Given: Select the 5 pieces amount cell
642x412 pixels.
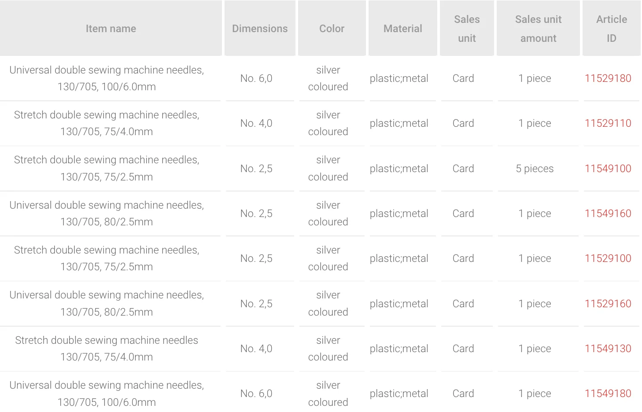Looking at the screenshot, I should pos(535,169).
